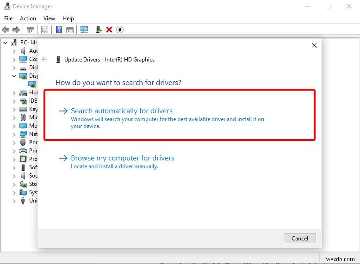Click Scan for hardware changes icon
The height and width of the screenshot is (264, 360).
(x=84, y=30)
